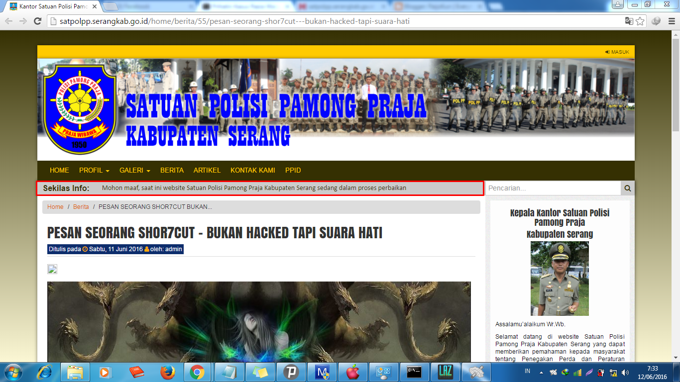Go back using Chrome's back arrow
This screenshot has width=680, height=382.
[8, 21]
